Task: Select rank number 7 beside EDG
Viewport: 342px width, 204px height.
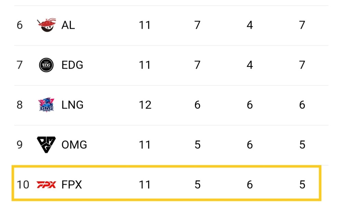Action: coord(19,65)
